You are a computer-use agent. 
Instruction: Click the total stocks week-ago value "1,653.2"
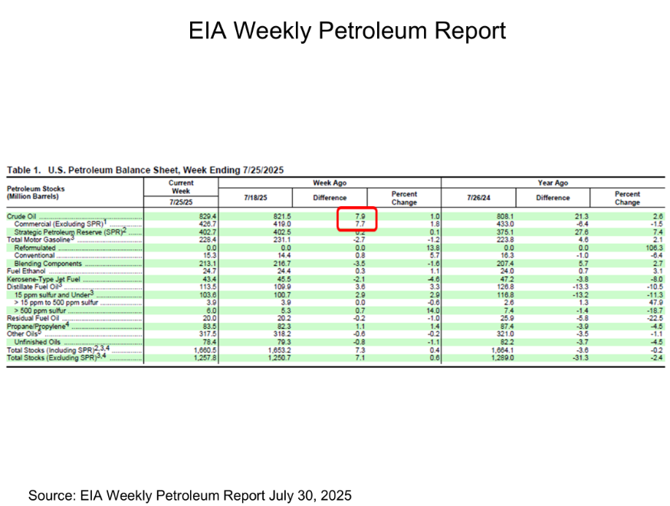pos(280,350)
